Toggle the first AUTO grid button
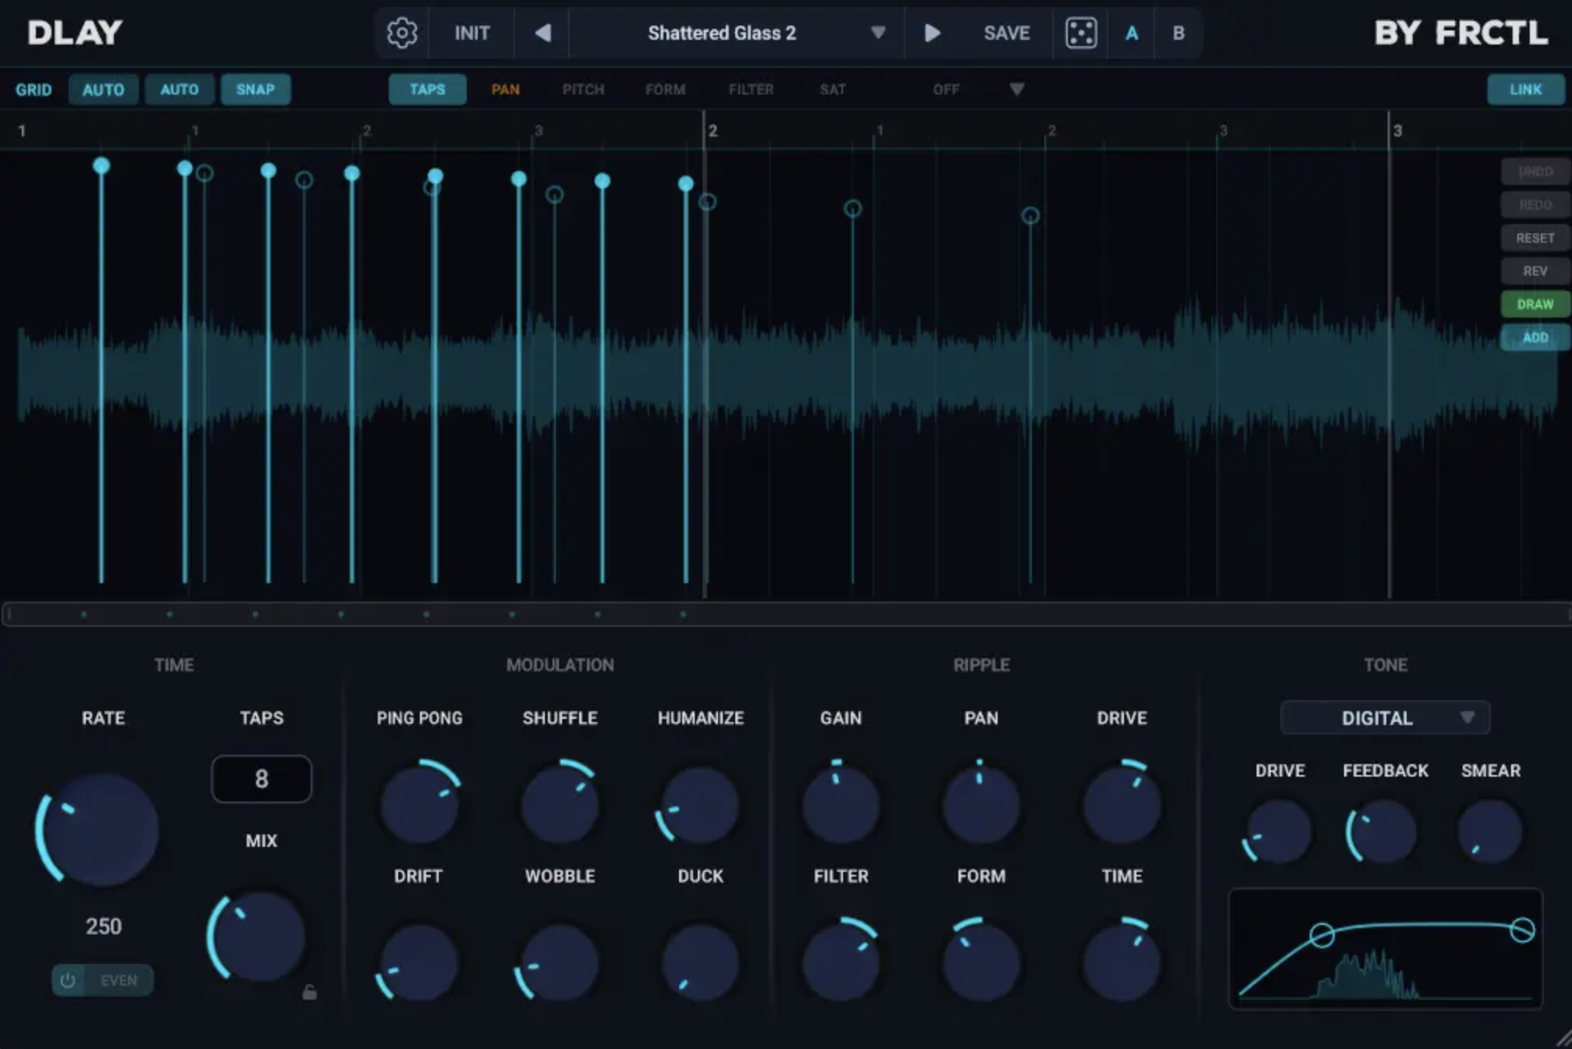This screenshot has width=1572, height=1049. point(103,89)
